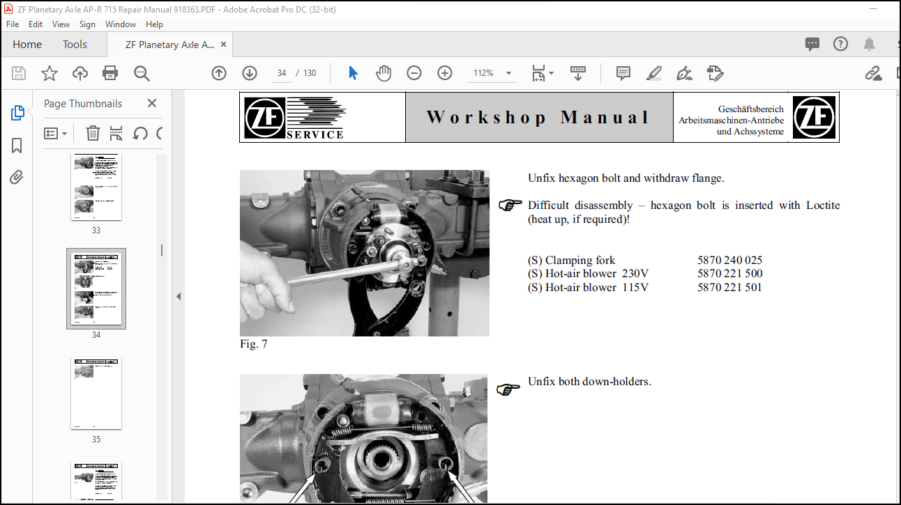The width and height of the screenshot is (901, 505).
Task: Click the '(S) Hot-air blower 230V' text
Action: click(x=589, y=274)
